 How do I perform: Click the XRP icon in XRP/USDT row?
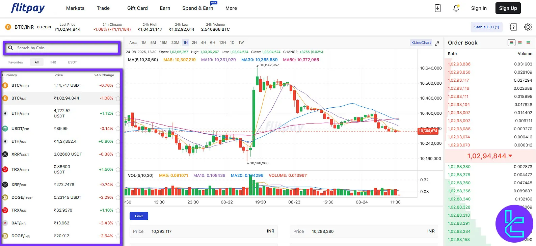coord(5,154)
